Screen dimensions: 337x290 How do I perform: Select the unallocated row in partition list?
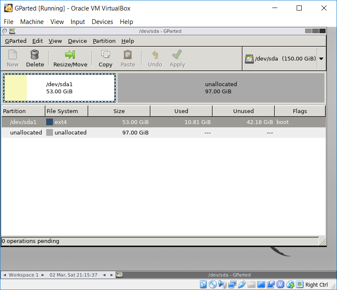coord(26,132)
